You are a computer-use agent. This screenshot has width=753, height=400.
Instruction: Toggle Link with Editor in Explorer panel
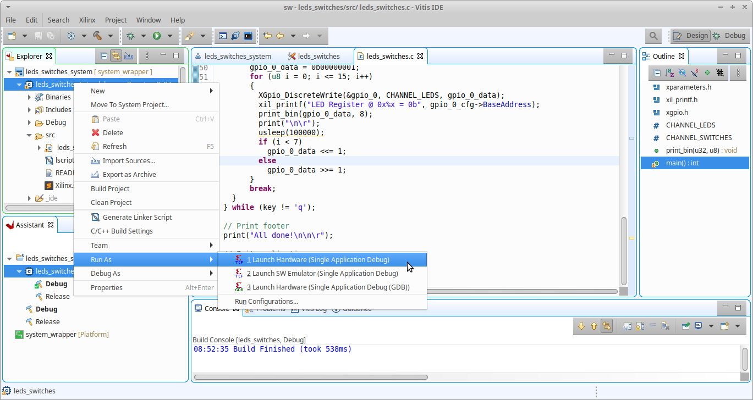pyautogui.click(x=116, y=55)
